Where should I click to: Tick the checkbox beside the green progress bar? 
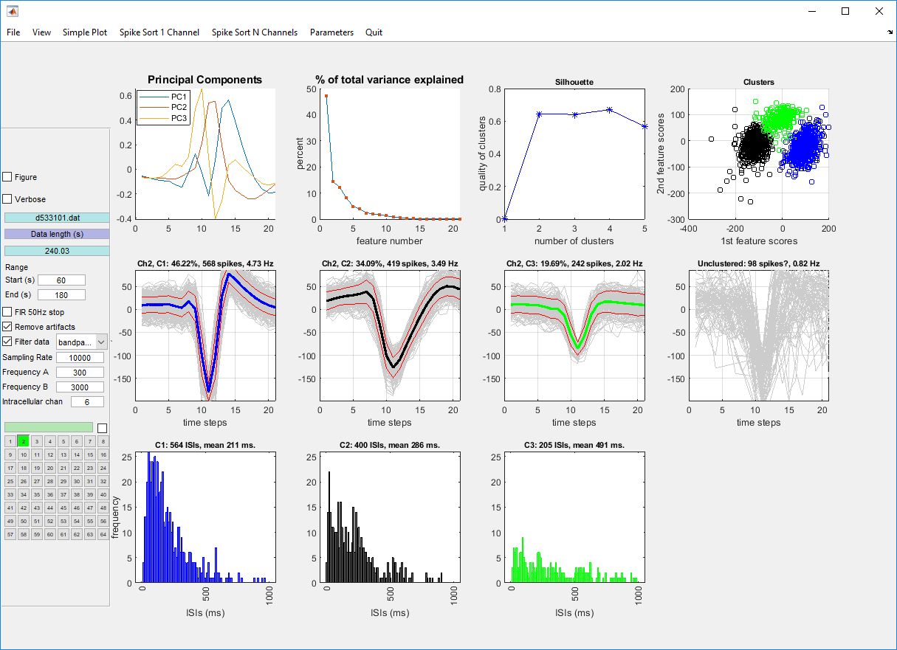pos(102,428)
